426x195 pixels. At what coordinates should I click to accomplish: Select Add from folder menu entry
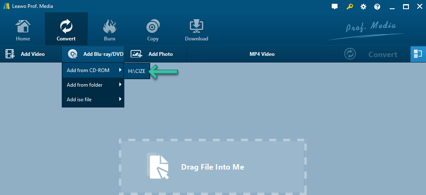coord(93,85)
